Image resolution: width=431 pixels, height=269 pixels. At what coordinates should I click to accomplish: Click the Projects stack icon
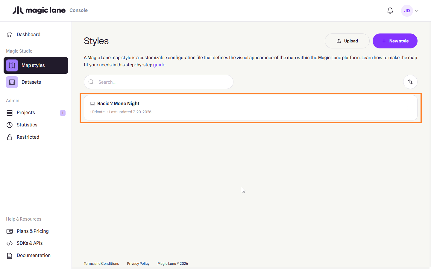pos(10,113)
